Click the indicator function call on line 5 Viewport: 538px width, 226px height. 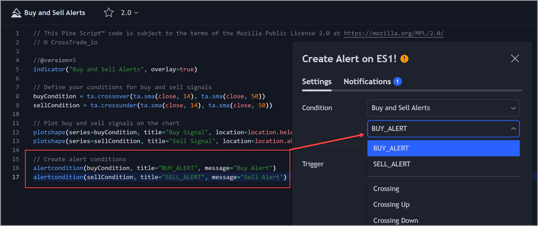point(49,69)
